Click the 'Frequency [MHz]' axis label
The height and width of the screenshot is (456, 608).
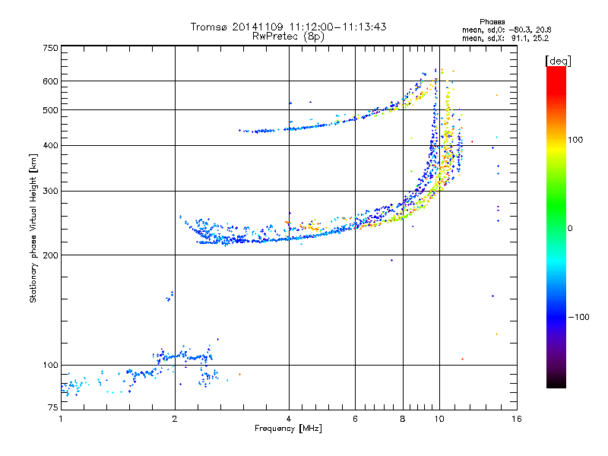[288, 429]
